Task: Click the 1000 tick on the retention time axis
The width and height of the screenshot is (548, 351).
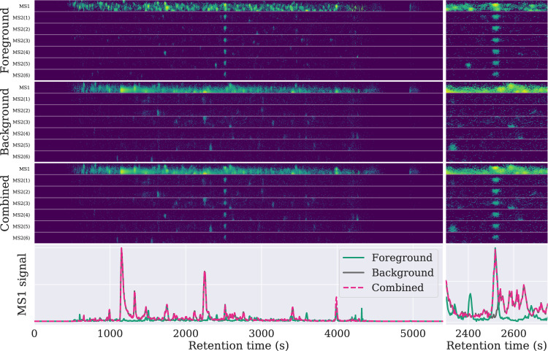Action: 110,331
